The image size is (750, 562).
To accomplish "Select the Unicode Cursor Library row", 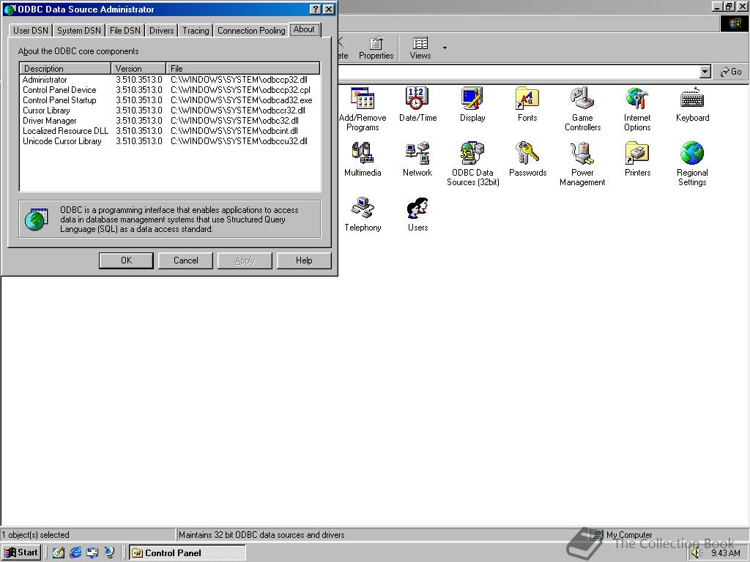I will point(170,141).
